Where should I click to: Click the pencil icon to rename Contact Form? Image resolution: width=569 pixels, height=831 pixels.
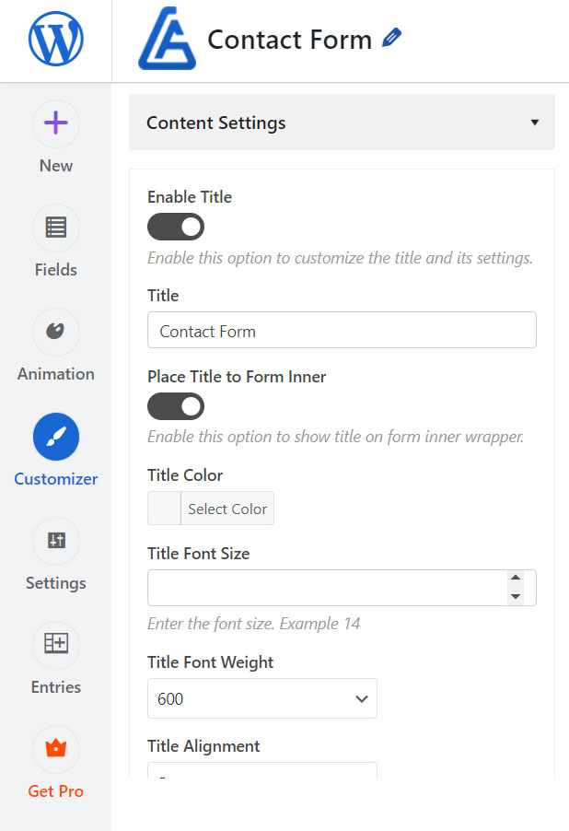click(x=391, y=37)
